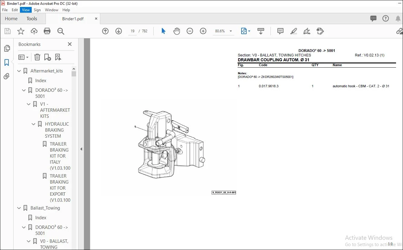Select the HYDRAULIC BRAKING SYSTEM bookmark label
This screenshot has height=250, width=403.
(57, 130)
